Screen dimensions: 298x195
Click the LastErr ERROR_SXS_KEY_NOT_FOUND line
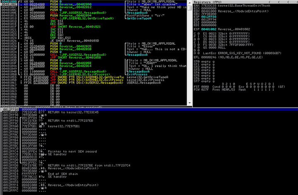pos(242,53)
